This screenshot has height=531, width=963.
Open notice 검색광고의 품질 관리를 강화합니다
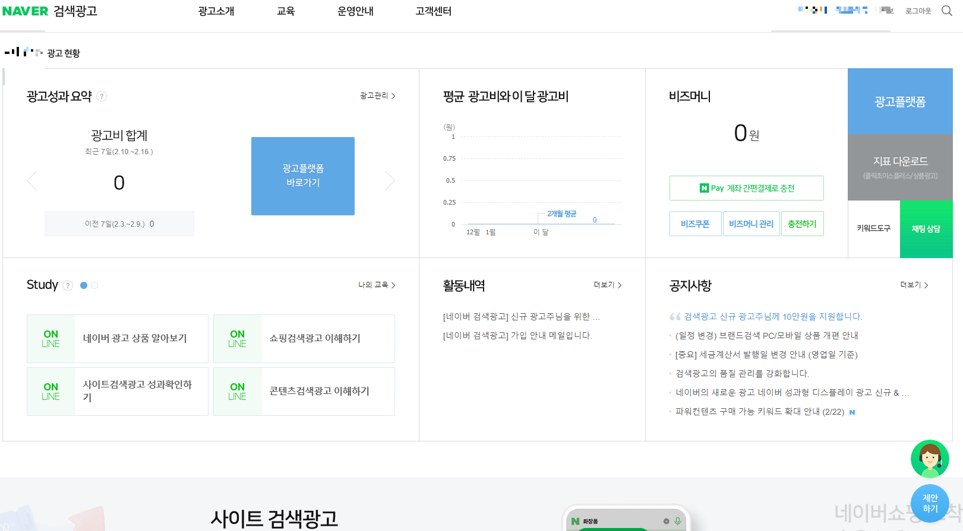coord(742,373)
